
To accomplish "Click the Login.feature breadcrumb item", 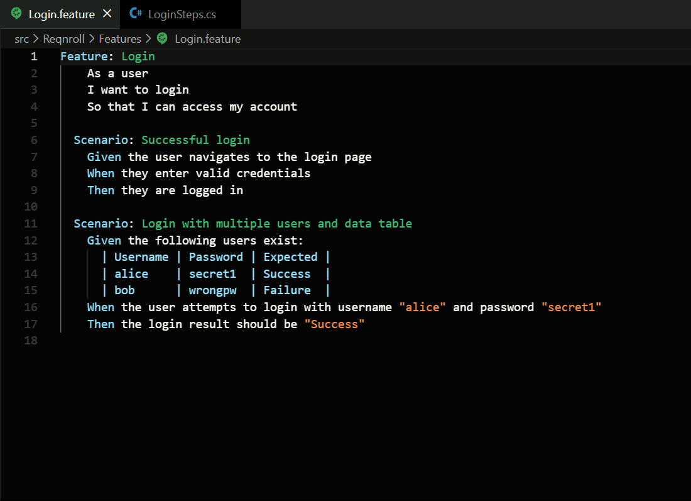I will point(207,39).
